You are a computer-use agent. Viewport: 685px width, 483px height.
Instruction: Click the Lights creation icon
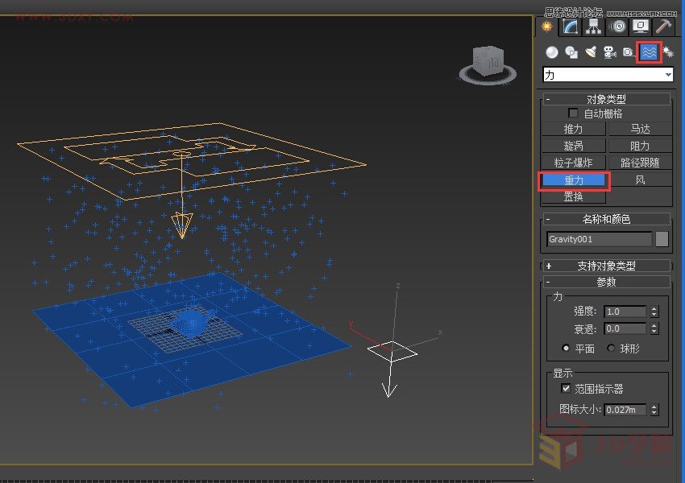[x=591, y=51]
